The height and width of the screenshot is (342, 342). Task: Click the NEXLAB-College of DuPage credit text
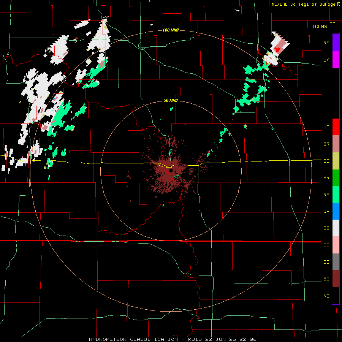pos(303,4)
